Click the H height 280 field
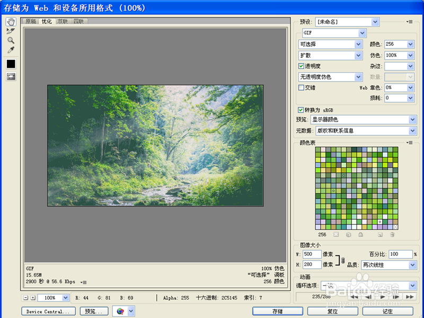424x318 pixels. point(312,264)
